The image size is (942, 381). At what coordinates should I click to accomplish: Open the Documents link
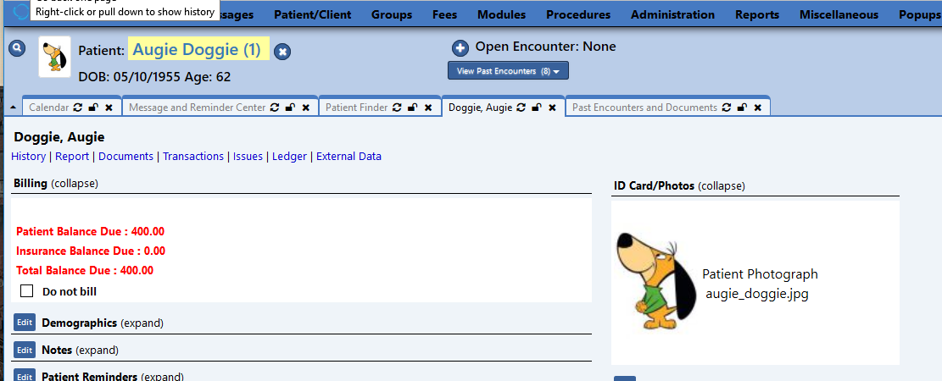point(126,156)
